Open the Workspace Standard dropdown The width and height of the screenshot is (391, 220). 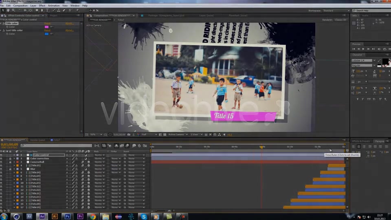pos(336,11)
